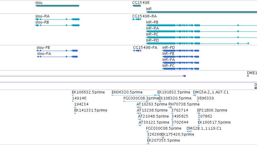Click the EN06320.5prime EST label
The image size is (257, 145).
(x=127, y=92)
